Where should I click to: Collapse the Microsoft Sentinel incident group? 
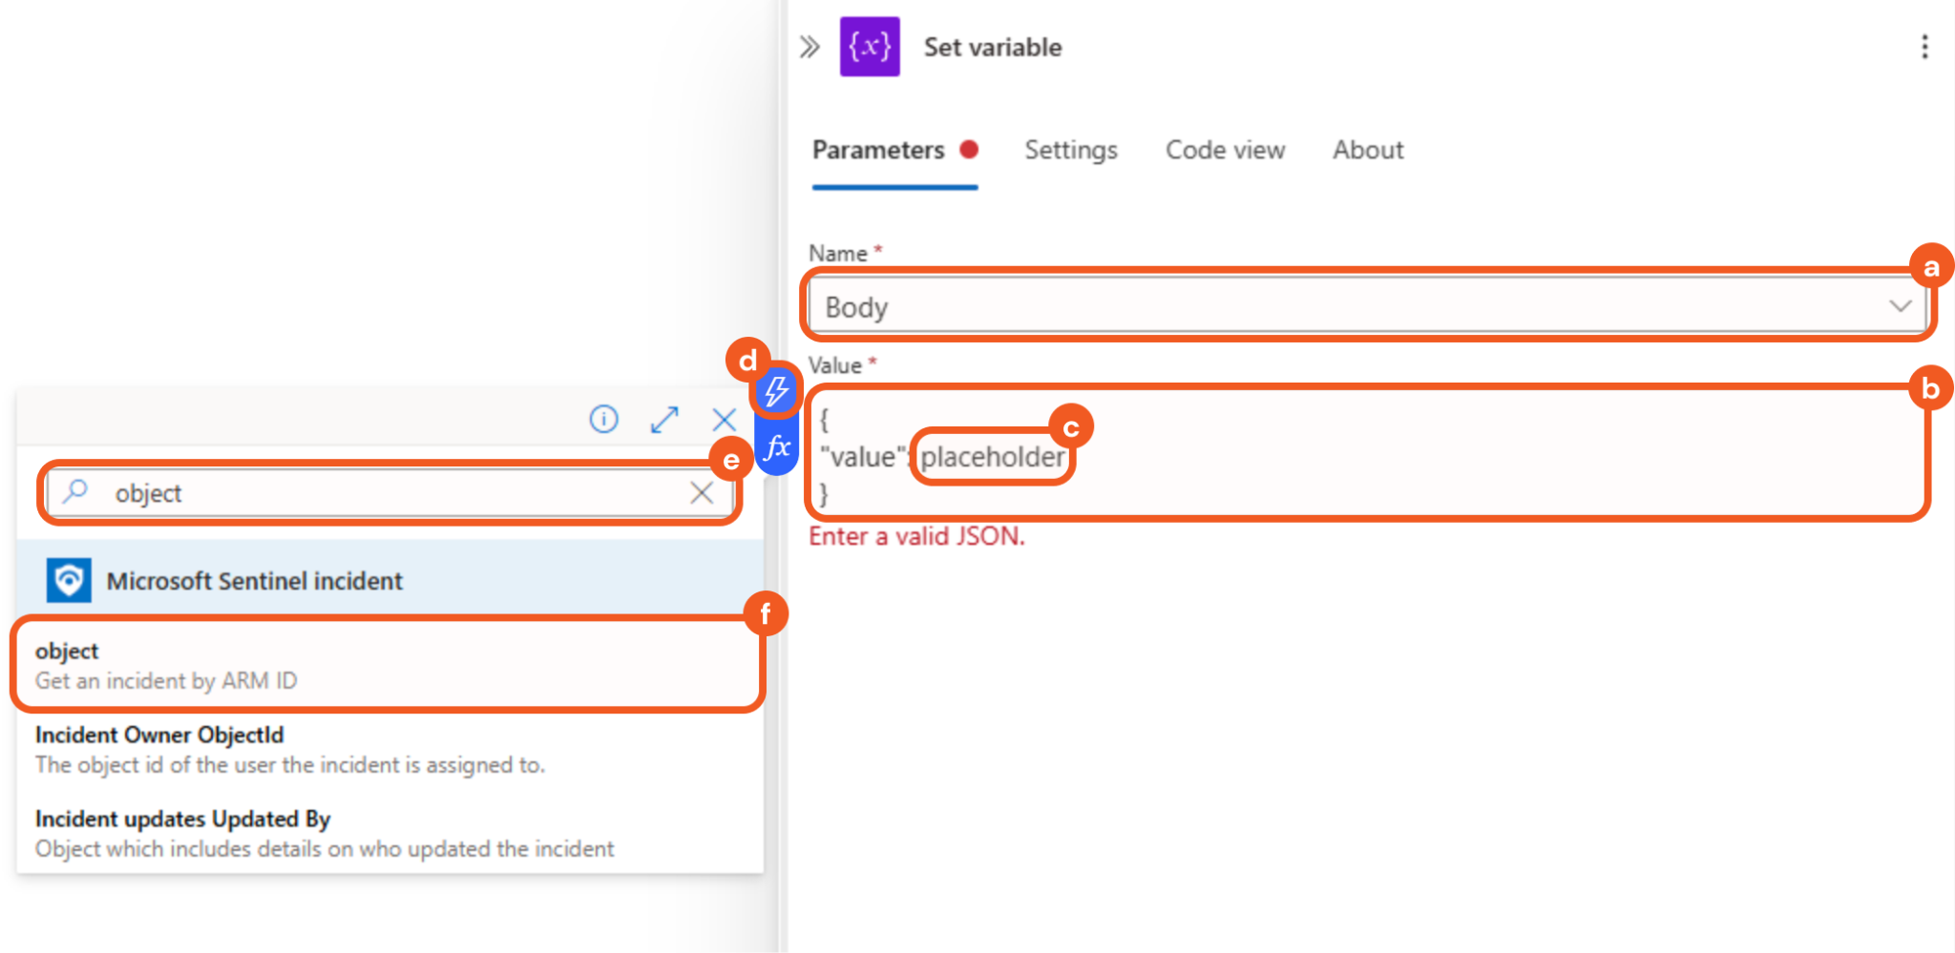click(x=254, y=581)
